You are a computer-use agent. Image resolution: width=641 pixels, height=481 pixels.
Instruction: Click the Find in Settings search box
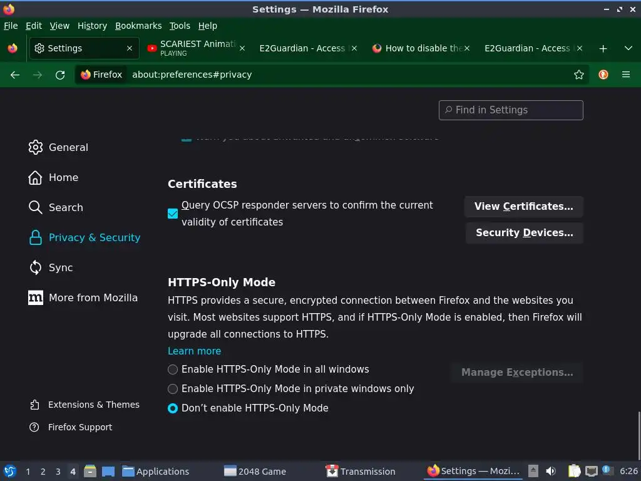tap(511, 110)
